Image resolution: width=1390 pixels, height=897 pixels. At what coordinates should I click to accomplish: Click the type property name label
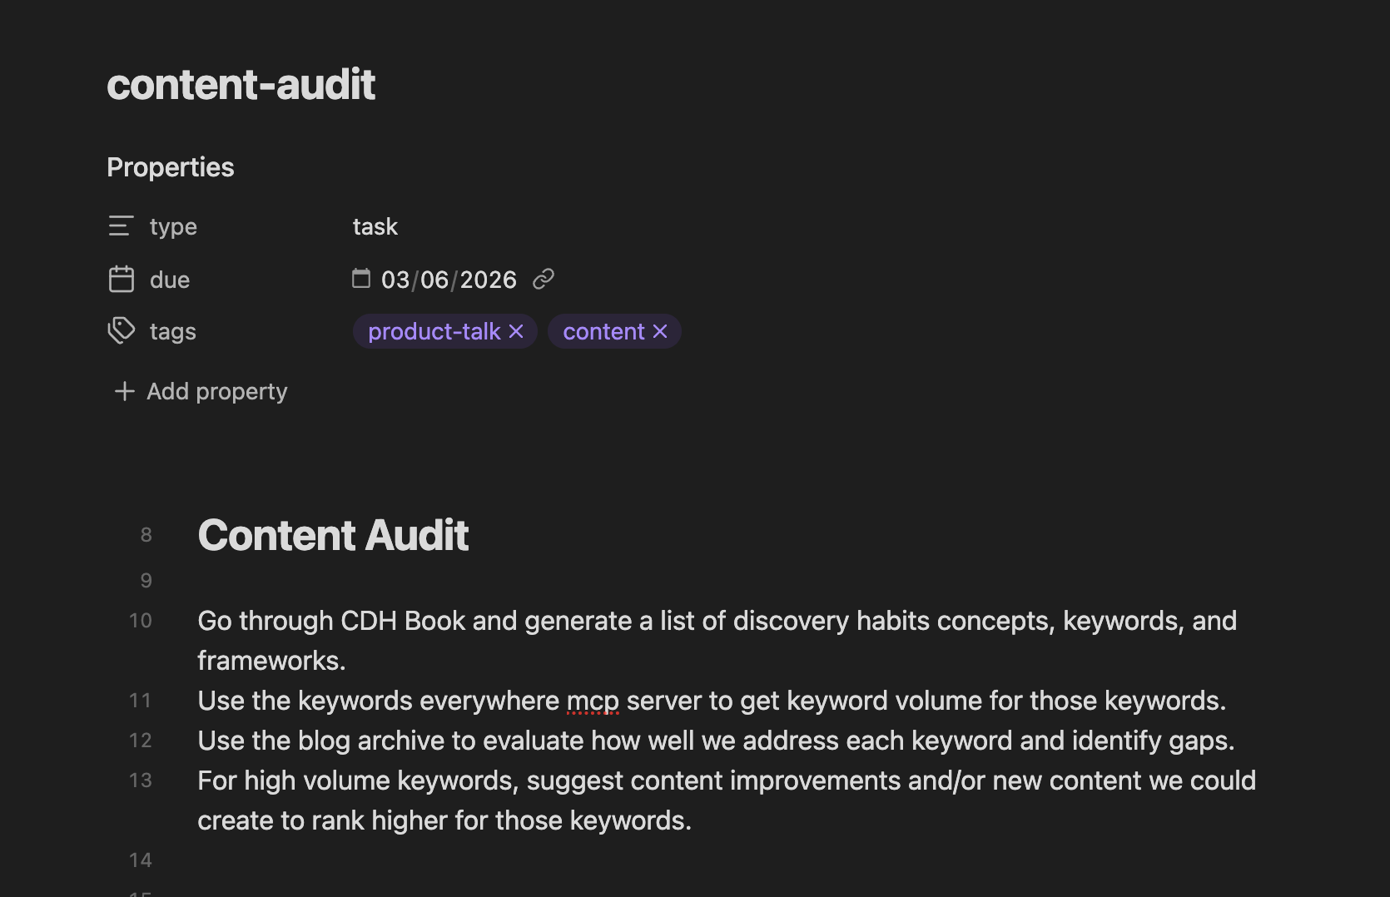[x=172, y=226]
